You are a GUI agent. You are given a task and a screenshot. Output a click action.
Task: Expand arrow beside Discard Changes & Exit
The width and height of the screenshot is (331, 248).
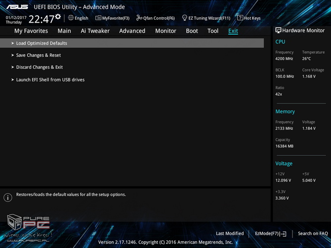(x=12, y=67)
